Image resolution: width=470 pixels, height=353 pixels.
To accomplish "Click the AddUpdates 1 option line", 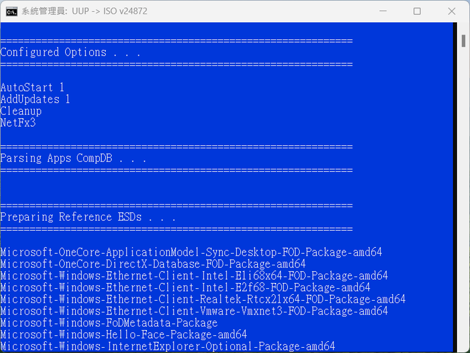I will [x=35, y=99].
